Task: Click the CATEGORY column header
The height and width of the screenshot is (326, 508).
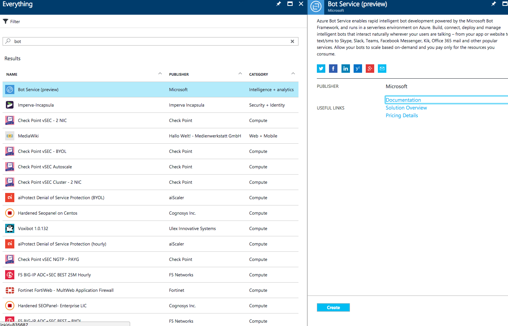Action: (x=259, y=75)
